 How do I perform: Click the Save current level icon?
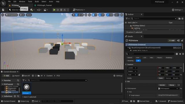coord(3,10)
